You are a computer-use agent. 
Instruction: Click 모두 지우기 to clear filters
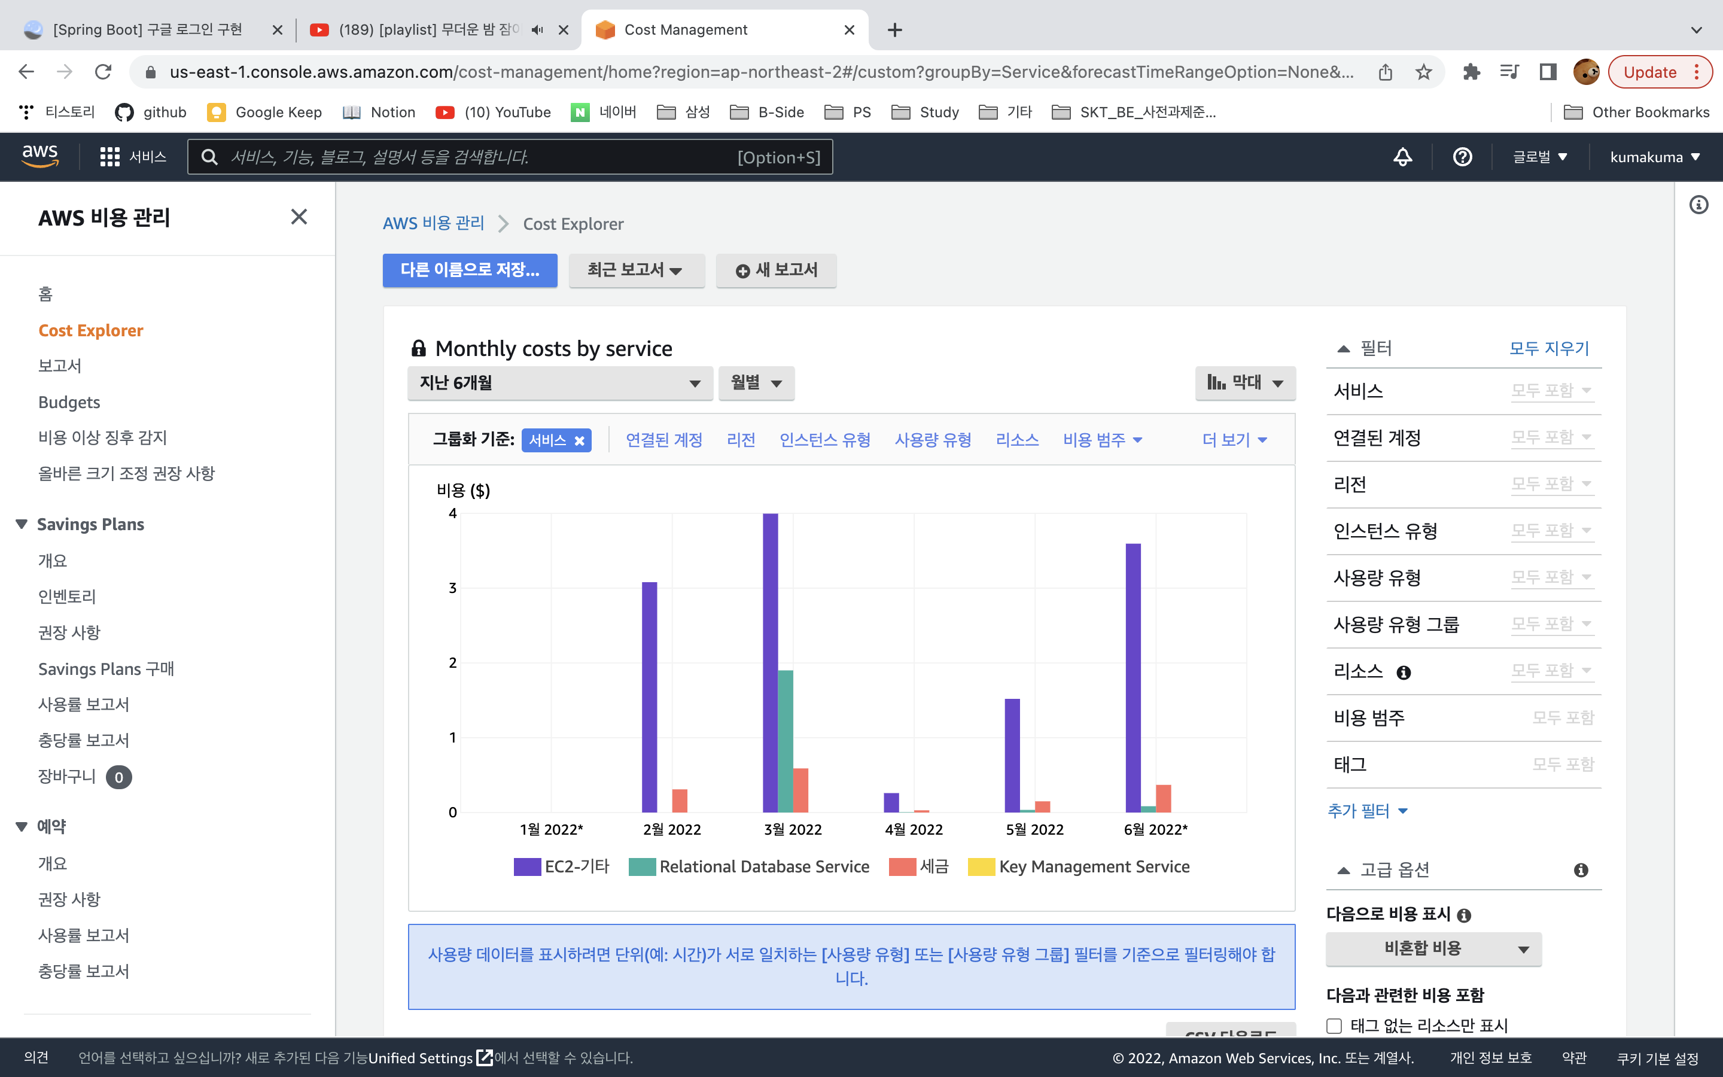tap(1550, 348)
